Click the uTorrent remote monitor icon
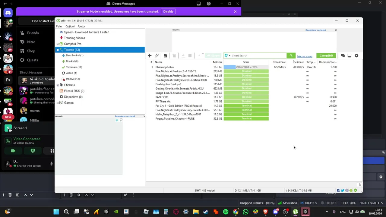Viewport: 386px width, 217px height. (350, 55)
